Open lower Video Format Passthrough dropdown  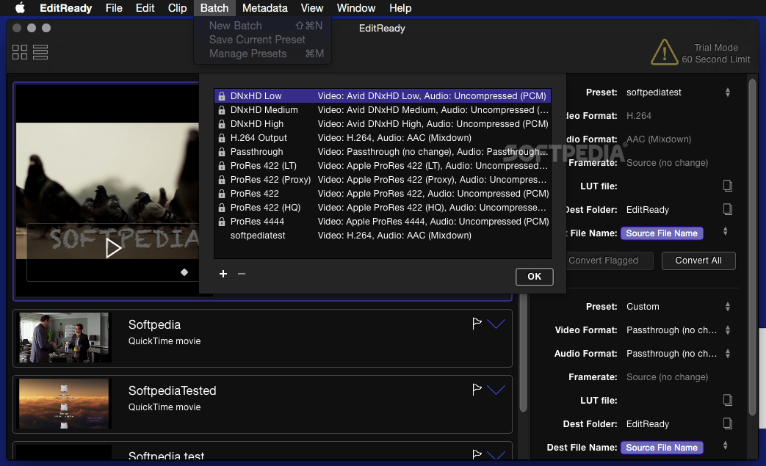tap(727, 330)
